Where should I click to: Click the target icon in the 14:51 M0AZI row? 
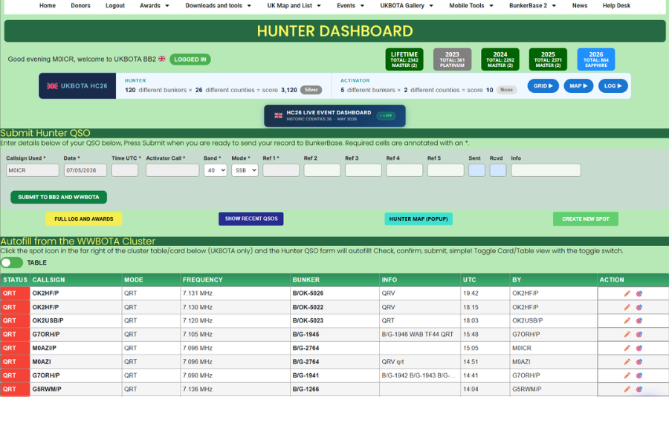point(639,362)
